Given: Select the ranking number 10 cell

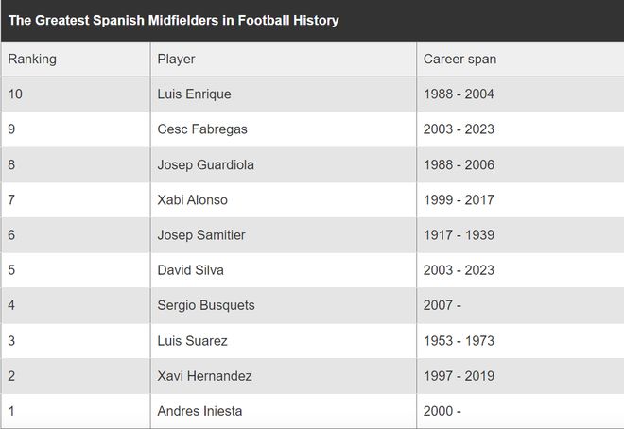Looking at the screenshot, I should 15,94.
